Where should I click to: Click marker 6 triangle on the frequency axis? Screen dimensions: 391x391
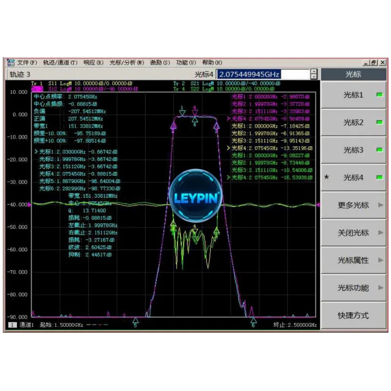click(x=254, y=320)
